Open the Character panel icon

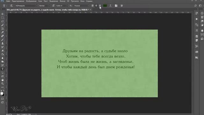click(197, 31)
